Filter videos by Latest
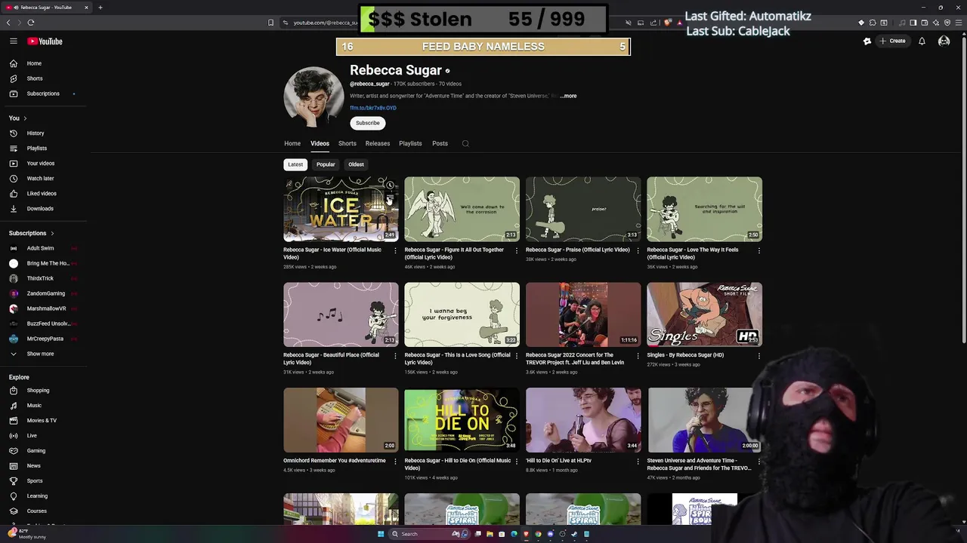Screen dimensions: 967x543 (295, 164)
